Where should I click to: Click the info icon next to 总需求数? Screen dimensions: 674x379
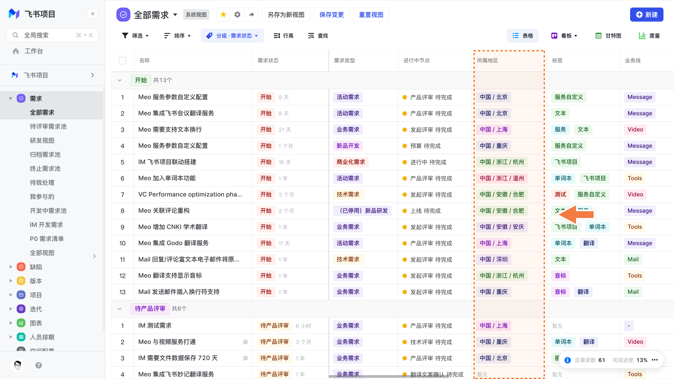click(567, 360)
